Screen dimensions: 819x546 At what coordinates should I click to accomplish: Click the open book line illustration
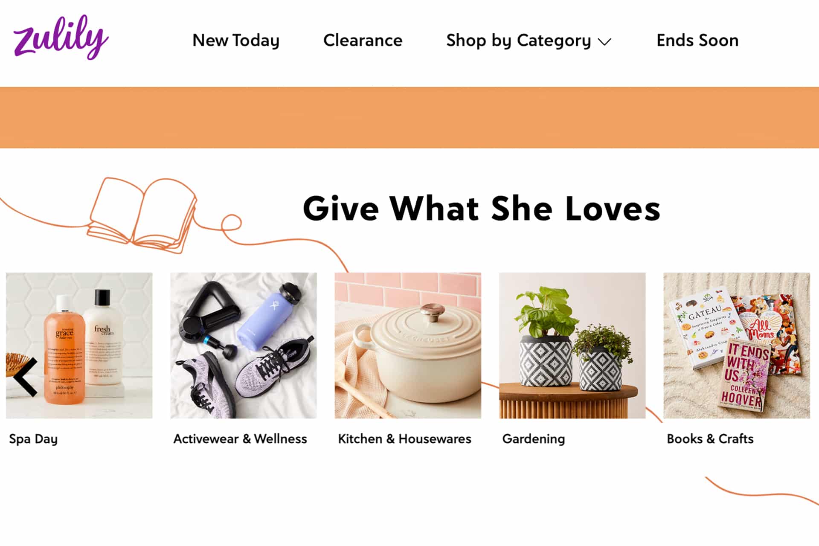click(143, 215)
